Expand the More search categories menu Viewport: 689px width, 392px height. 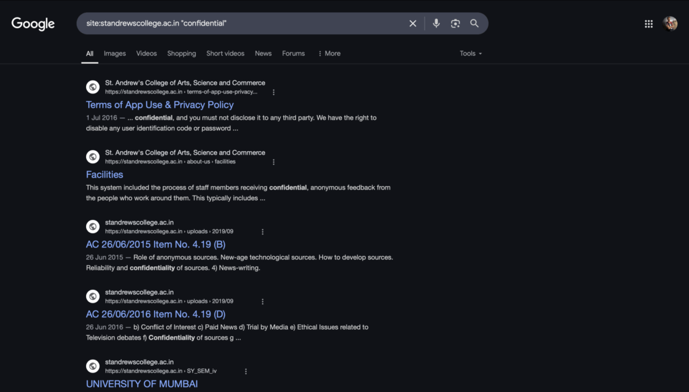329,54
